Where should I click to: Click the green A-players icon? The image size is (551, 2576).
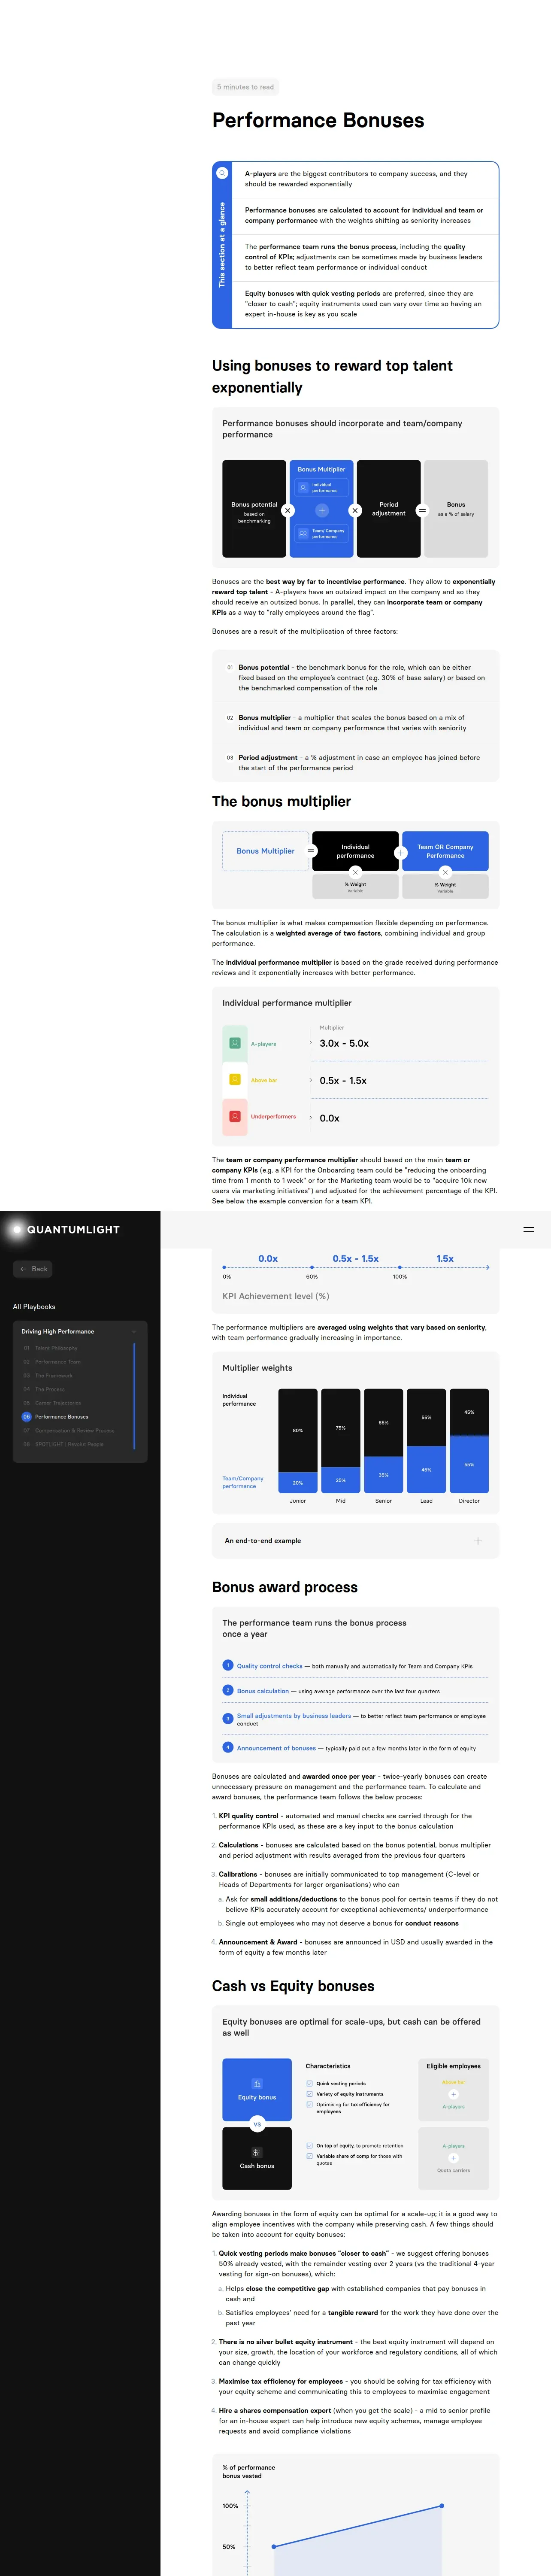[x=235, y=1043]
